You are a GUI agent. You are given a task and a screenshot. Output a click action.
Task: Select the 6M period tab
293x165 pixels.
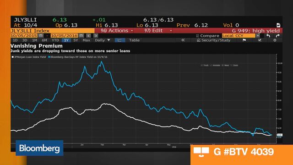click(44, 40)
